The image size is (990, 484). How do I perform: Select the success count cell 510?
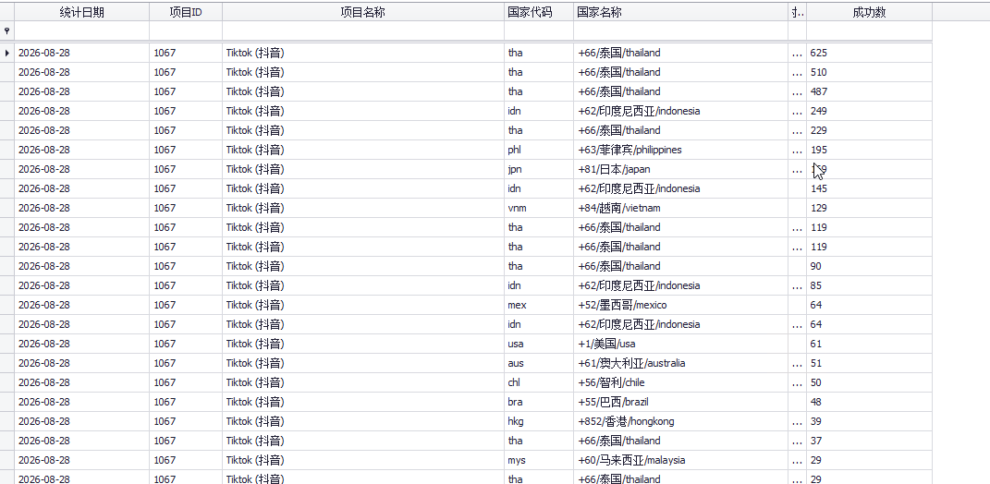coord(870,73)
